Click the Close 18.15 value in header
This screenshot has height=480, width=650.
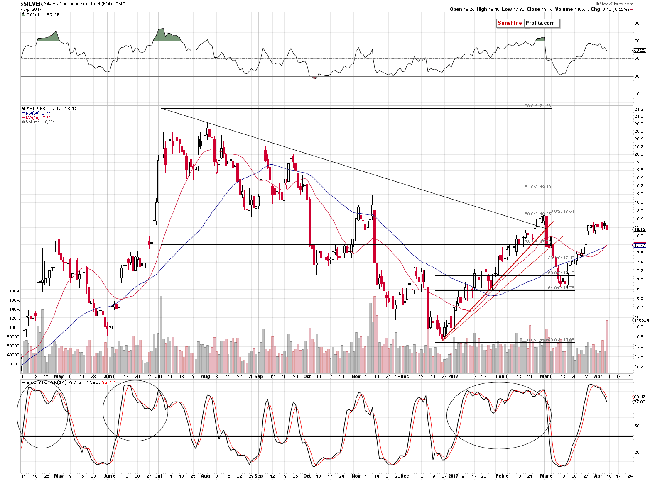(x=539, y=9)
